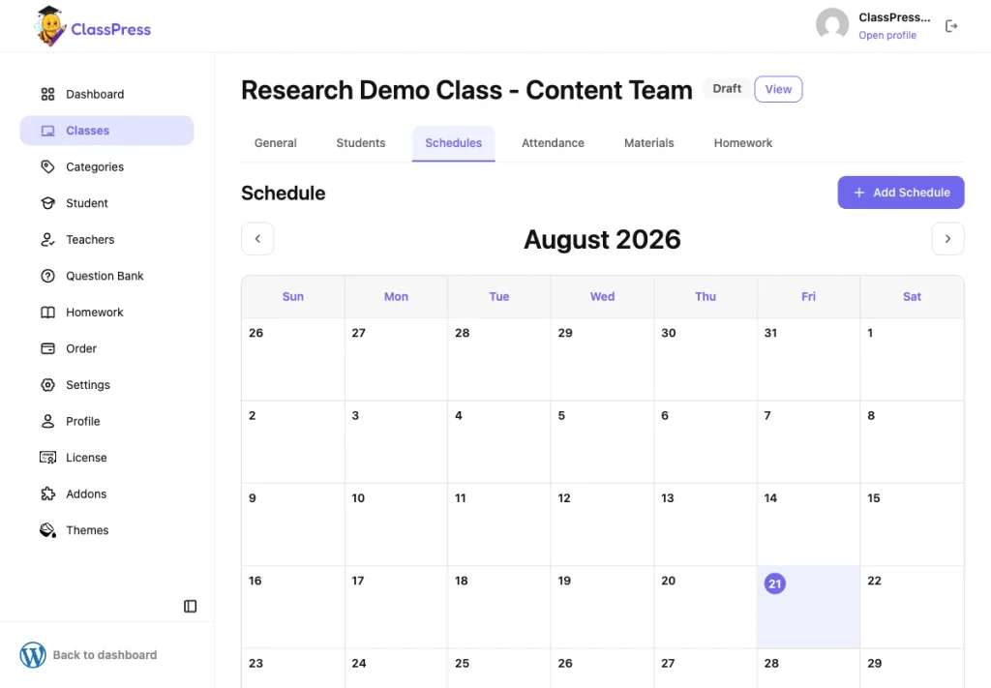Click the user avatar picture
The image size is (991, 688).
(832, 24)
